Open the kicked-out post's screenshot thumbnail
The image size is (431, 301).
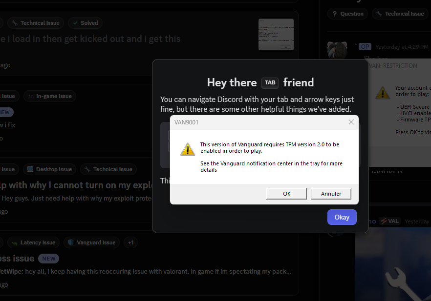tap(276, 34)
